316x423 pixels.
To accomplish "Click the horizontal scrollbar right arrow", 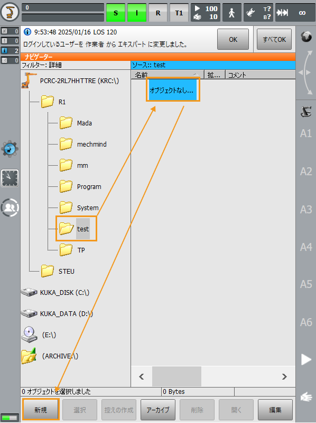I will click(x=284, y=376).
